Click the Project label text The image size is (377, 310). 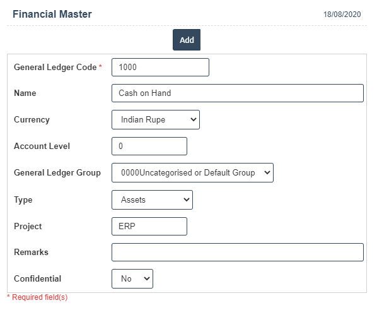click(28, 227)
